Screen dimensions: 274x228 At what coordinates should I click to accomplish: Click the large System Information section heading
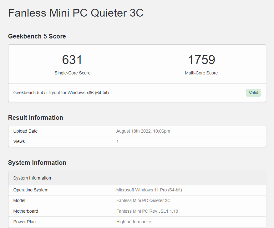(x=37, y=163)
